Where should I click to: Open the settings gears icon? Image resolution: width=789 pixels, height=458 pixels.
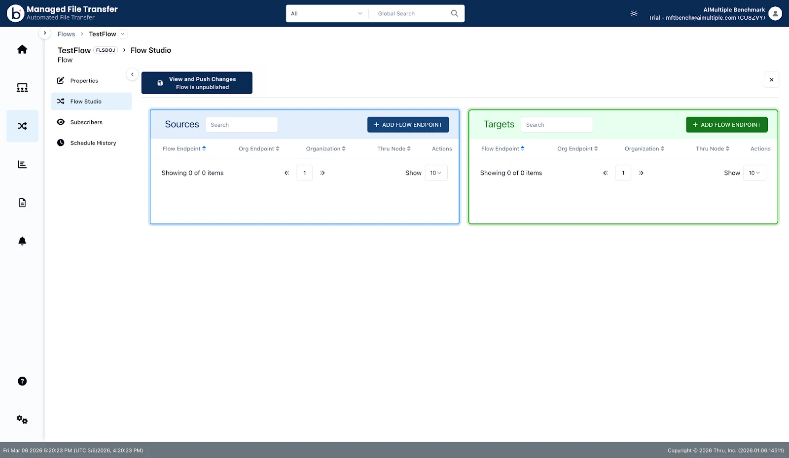[22, 420]
